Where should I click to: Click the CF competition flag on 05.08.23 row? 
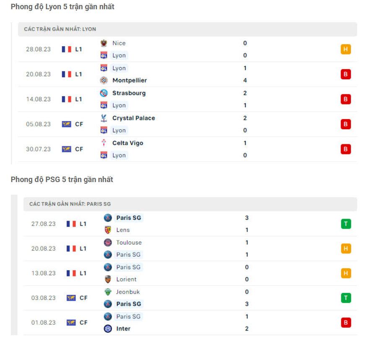[66, 124]
